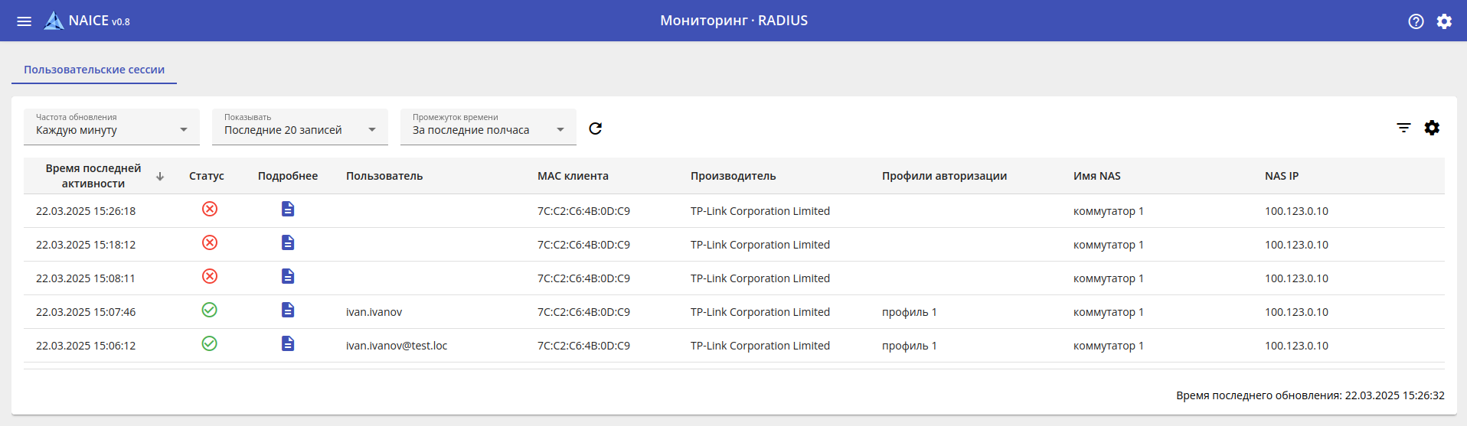Open the help question mark icon
The image size is (1467, 426).
[x=1416, y=21]
